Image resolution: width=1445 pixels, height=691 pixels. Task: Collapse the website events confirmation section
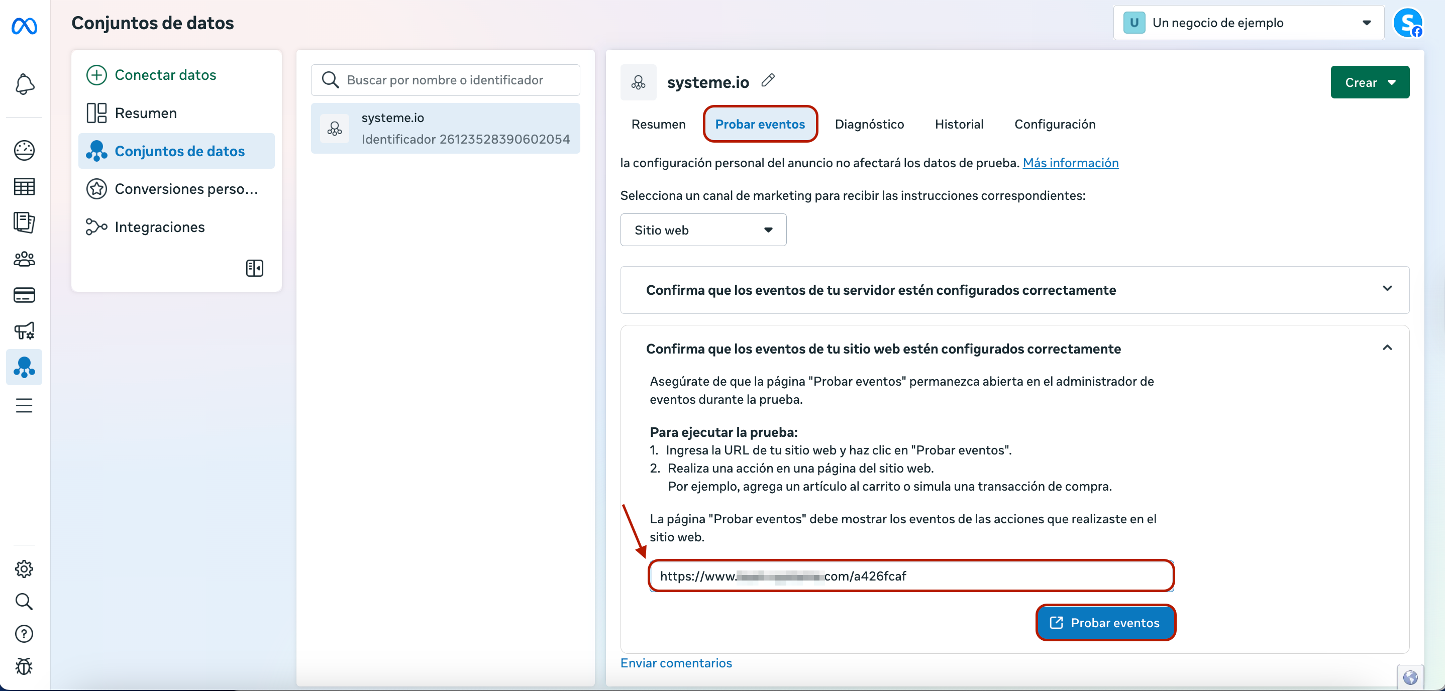(1387, 348)
